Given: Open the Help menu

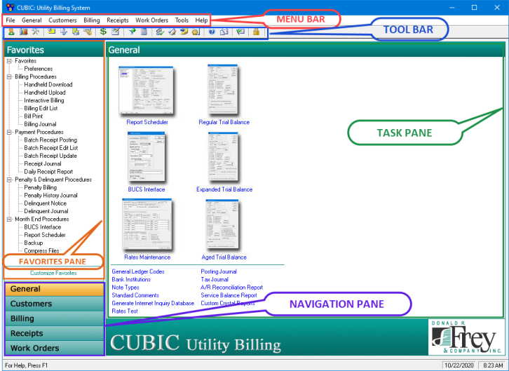Looking at the screenshot, I should [x=201, y=20].
